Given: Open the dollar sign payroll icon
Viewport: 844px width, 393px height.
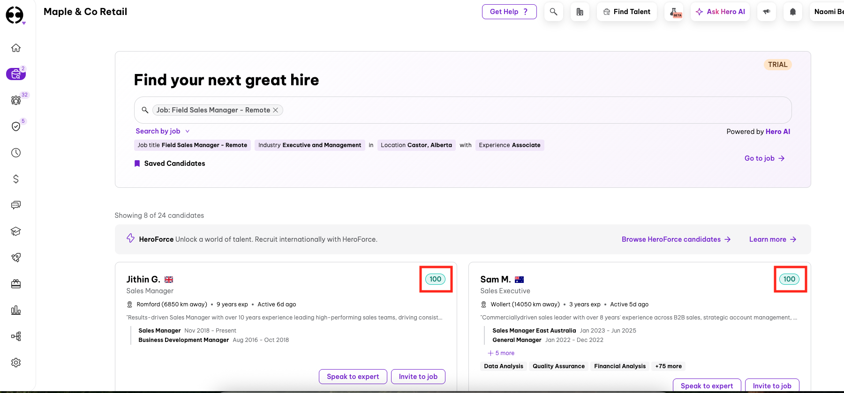Looking at the screenshot, I should click(16, 179).
